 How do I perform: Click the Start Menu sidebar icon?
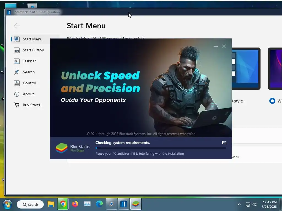pos(17,39)
